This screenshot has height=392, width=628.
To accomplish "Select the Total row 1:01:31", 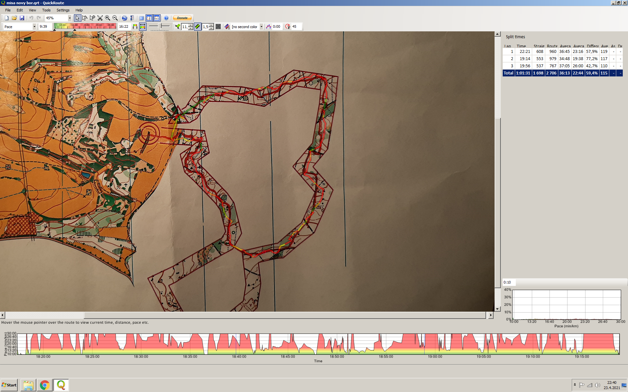I will pyautogui.click(x=563, y=73).
